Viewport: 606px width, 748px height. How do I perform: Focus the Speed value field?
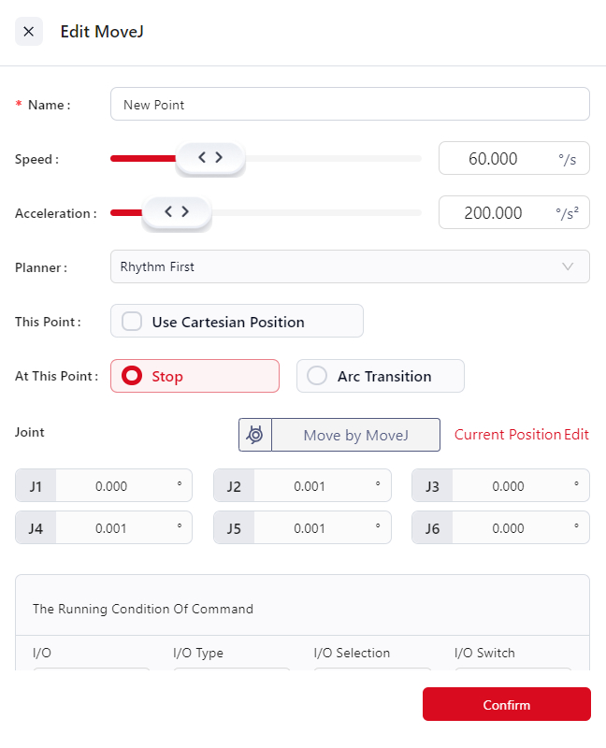496,159
